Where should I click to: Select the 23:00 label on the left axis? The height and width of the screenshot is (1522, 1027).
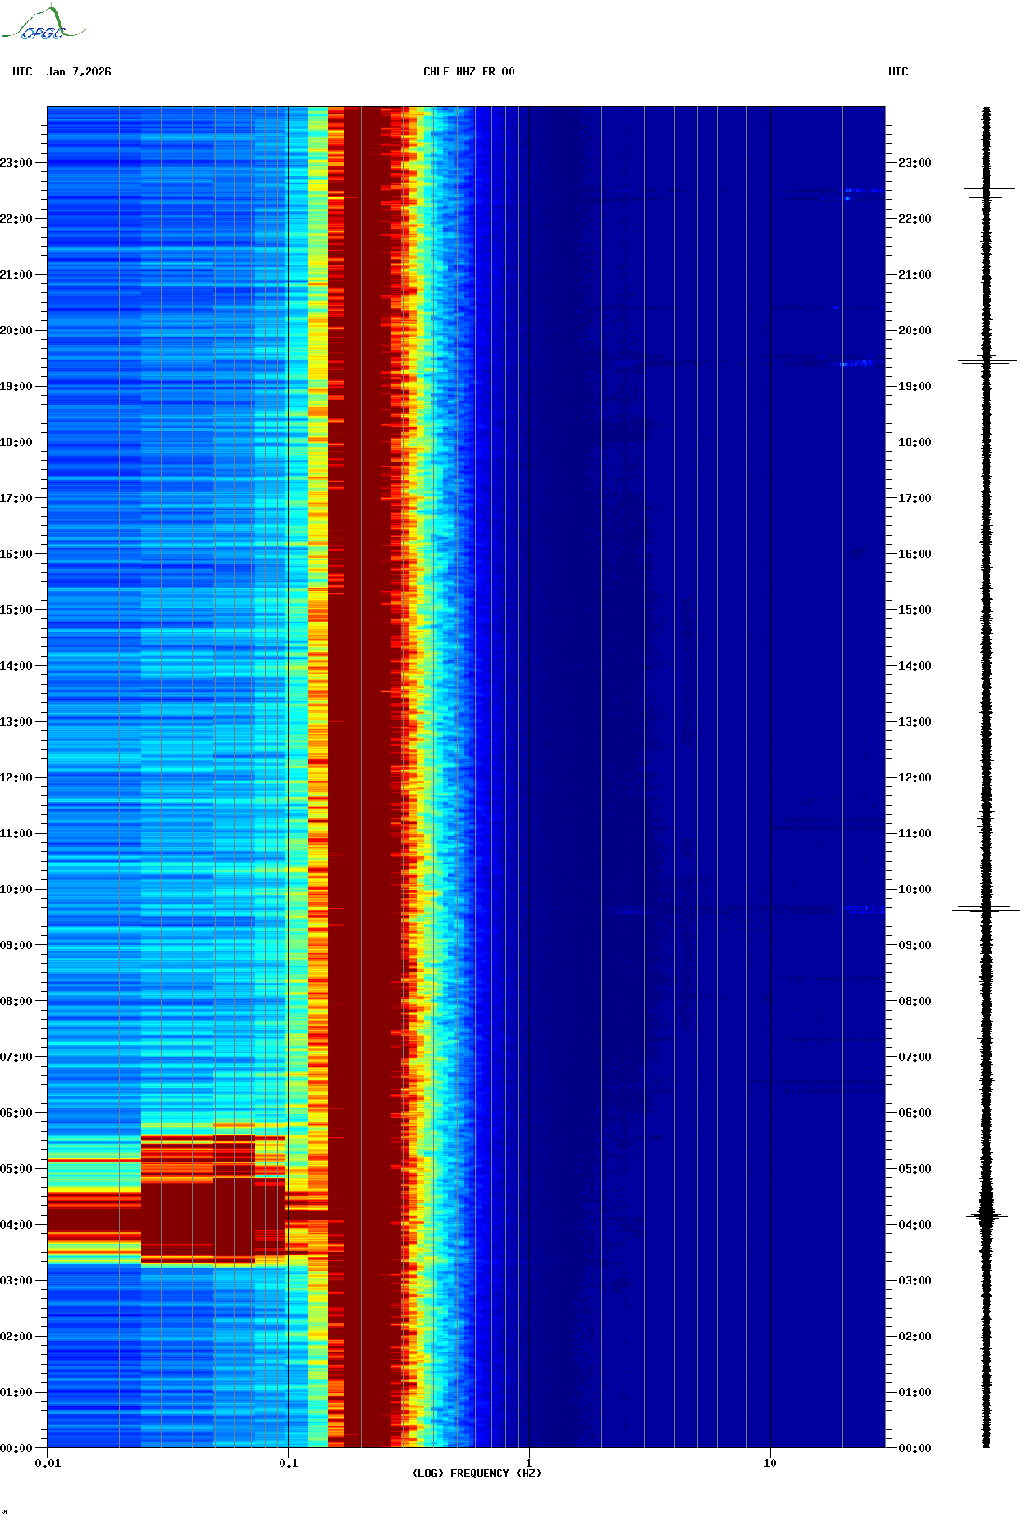pos(16,163)
